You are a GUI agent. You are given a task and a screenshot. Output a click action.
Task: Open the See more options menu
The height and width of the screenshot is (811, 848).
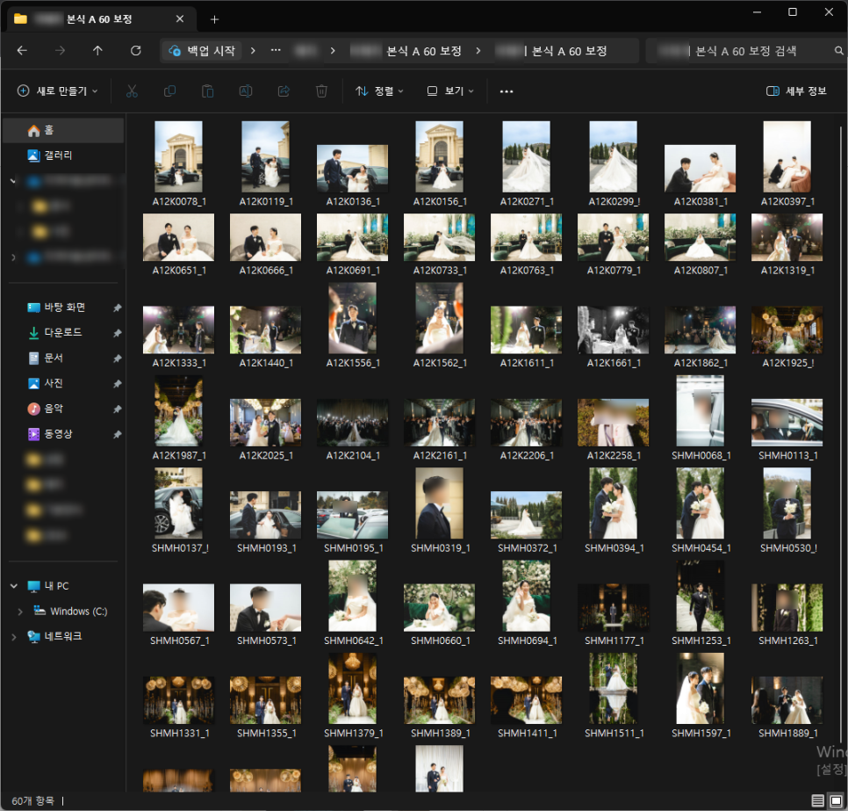click(507, 91)
